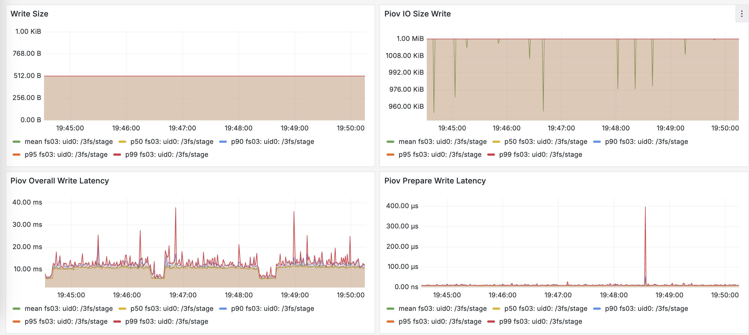The image size is (749, 335).
Task: Click green mean swatch in Piov IO Size Write
Action: (x=390, y=142)
